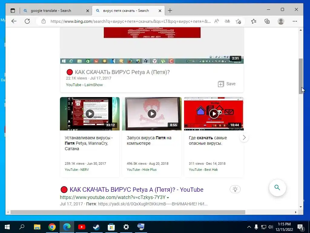This screenshot has width=310, height=233.
Task: Click YouTube › Best Hak source text
Action: coord(203,170)
